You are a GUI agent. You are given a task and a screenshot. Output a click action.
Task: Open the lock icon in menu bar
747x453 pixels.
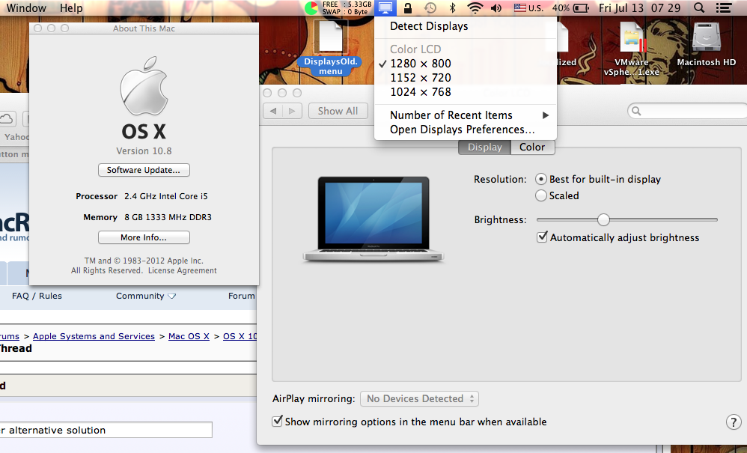pos(408,8)
